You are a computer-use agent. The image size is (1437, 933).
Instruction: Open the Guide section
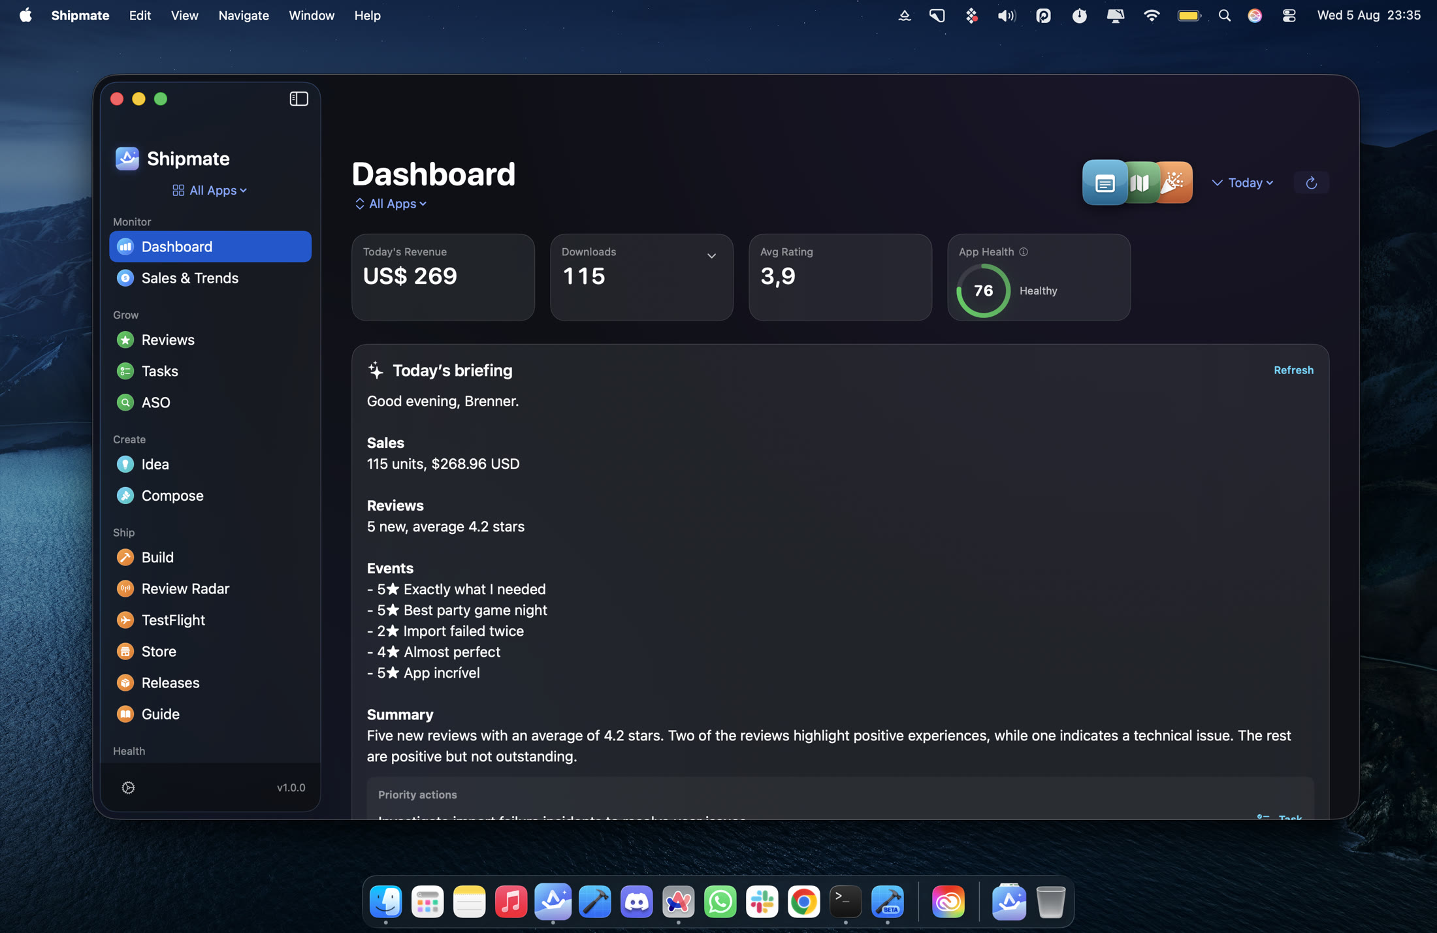[210, 714]
